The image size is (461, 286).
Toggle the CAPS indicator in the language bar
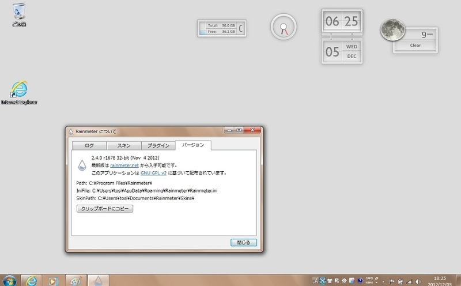[369, 279]
